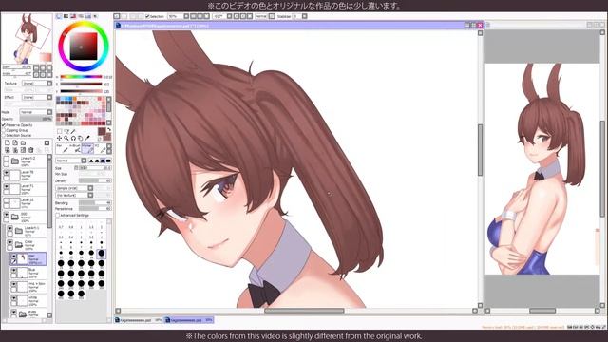Select the magic wand tool
The height and width of the screenshot is (342, 608).
click(x=73, y=131)
